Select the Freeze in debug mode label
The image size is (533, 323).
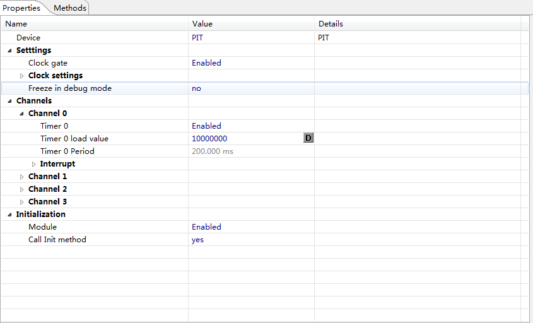[70, 88]
